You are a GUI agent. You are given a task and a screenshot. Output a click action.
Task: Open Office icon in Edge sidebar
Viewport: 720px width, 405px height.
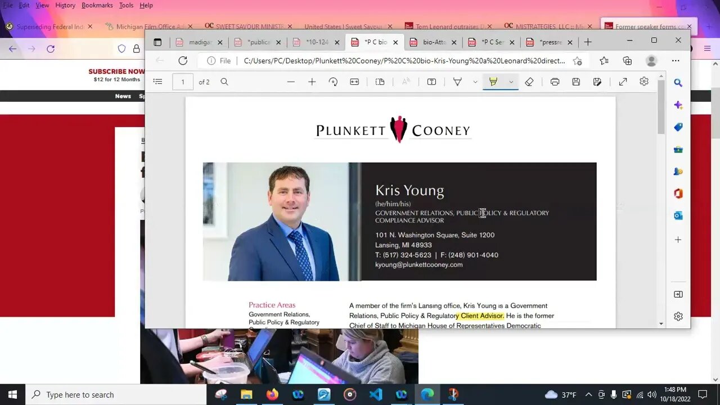(x=678, y=193)
